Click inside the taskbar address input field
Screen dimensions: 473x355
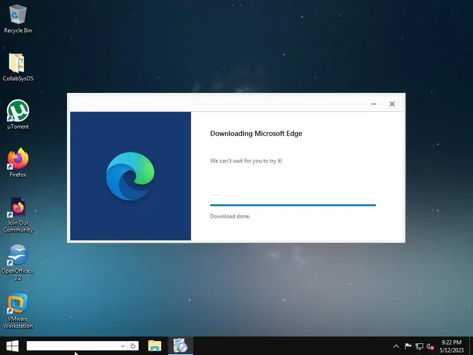click(x=73, y=346)
